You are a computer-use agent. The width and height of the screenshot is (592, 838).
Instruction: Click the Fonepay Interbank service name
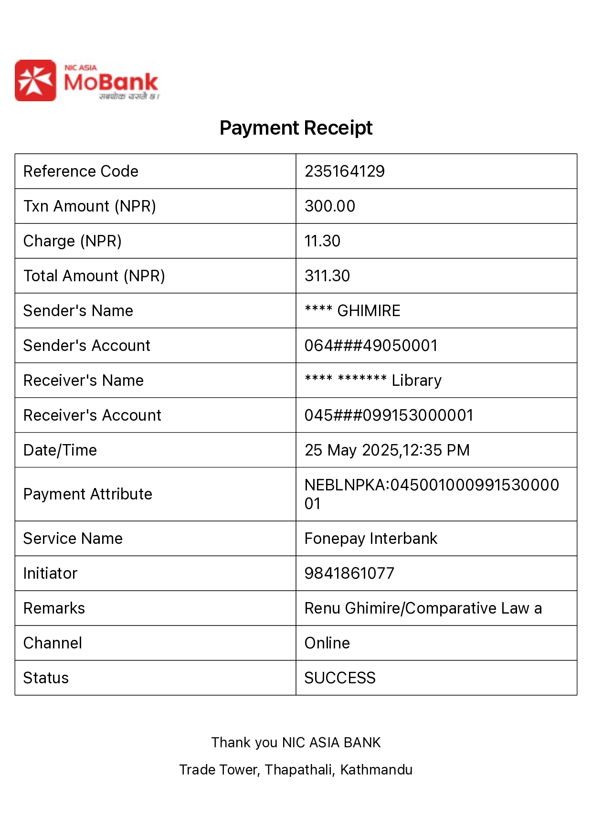coord(370,539)
